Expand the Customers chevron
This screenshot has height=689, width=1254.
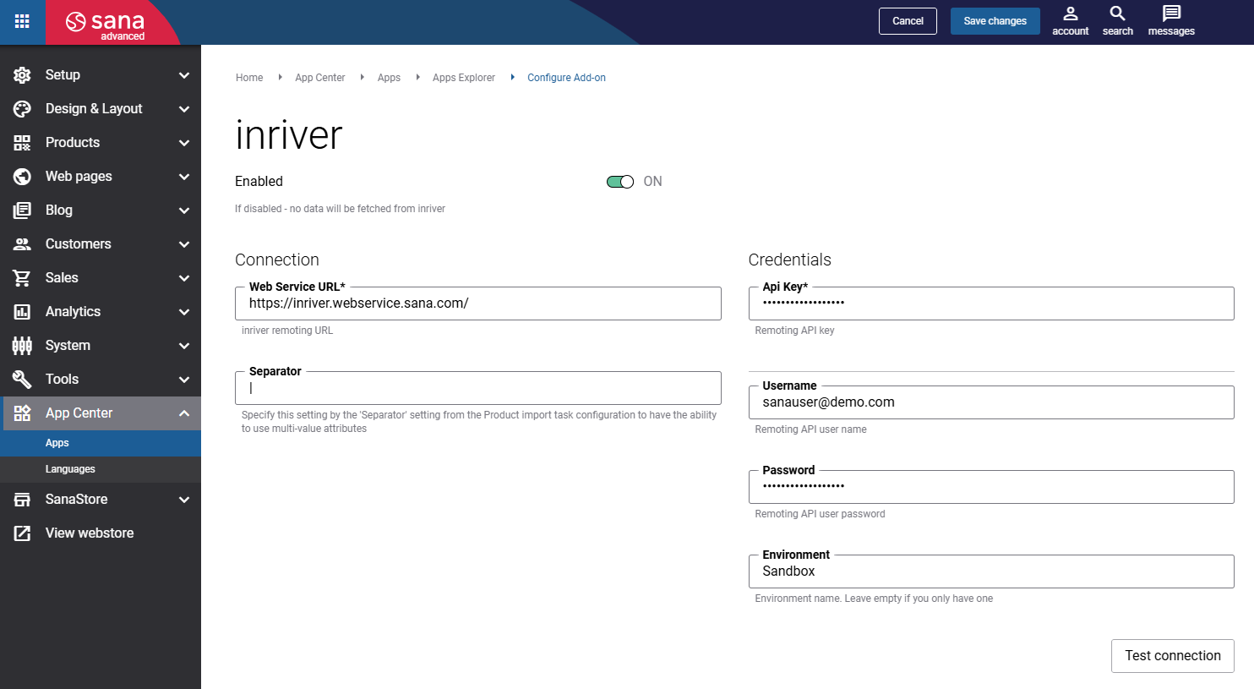[x=184, y=244]
